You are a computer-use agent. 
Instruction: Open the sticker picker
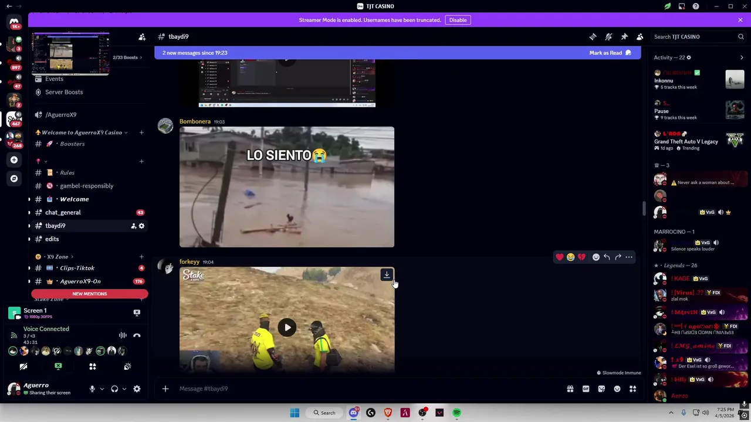click(601, 389)
